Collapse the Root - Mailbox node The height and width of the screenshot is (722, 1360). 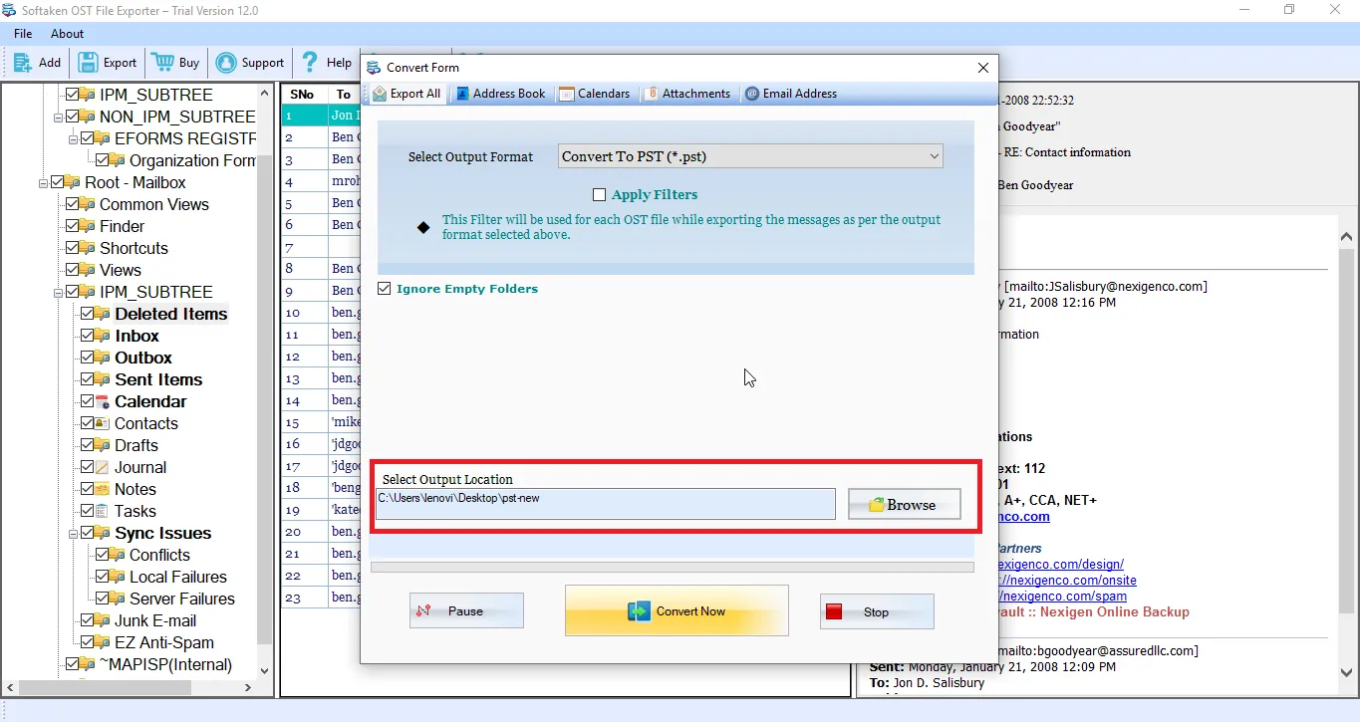click(43, 182)
